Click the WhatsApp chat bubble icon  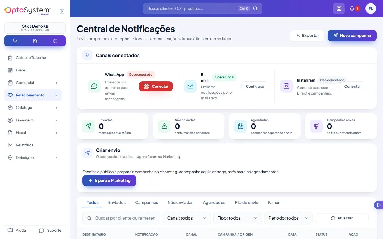tap(94, 86)
